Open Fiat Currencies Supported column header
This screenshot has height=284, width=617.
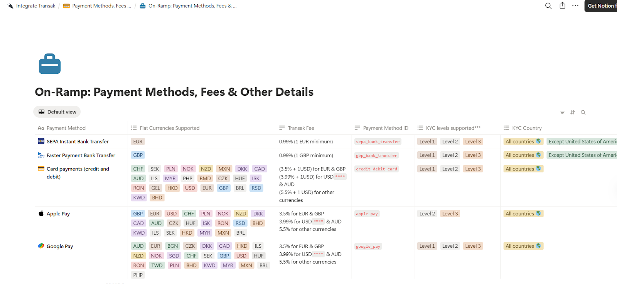pyautogui.click(x=169, y=128)
